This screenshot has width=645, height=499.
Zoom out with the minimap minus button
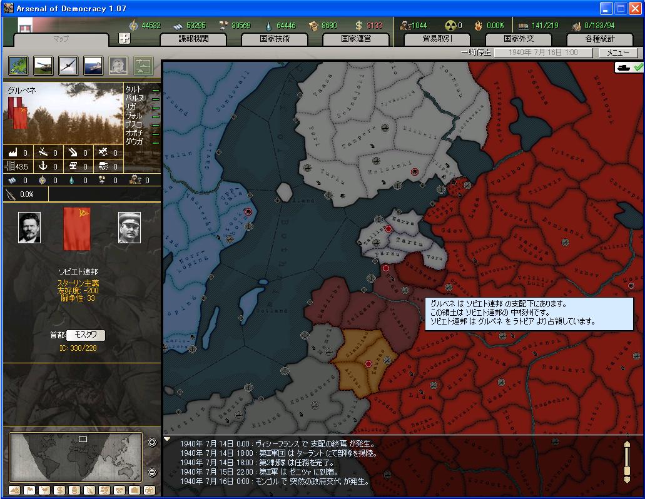(x=152, y=472)
